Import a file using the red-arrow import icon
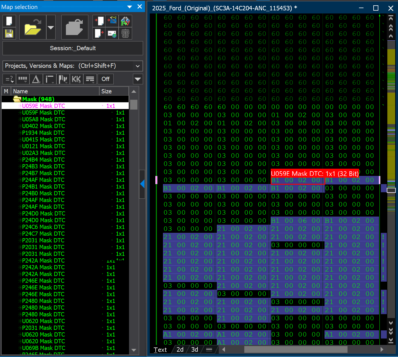 click(x=99, y=20)
